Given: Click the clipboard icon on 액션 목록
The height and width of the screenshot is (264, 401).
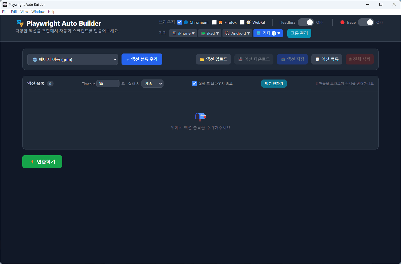Looking at the screenshot, I should tap(317, 60).
